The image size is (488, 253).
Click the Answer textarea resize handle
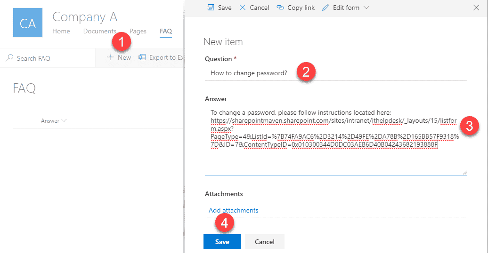click(x=464, y=173)
